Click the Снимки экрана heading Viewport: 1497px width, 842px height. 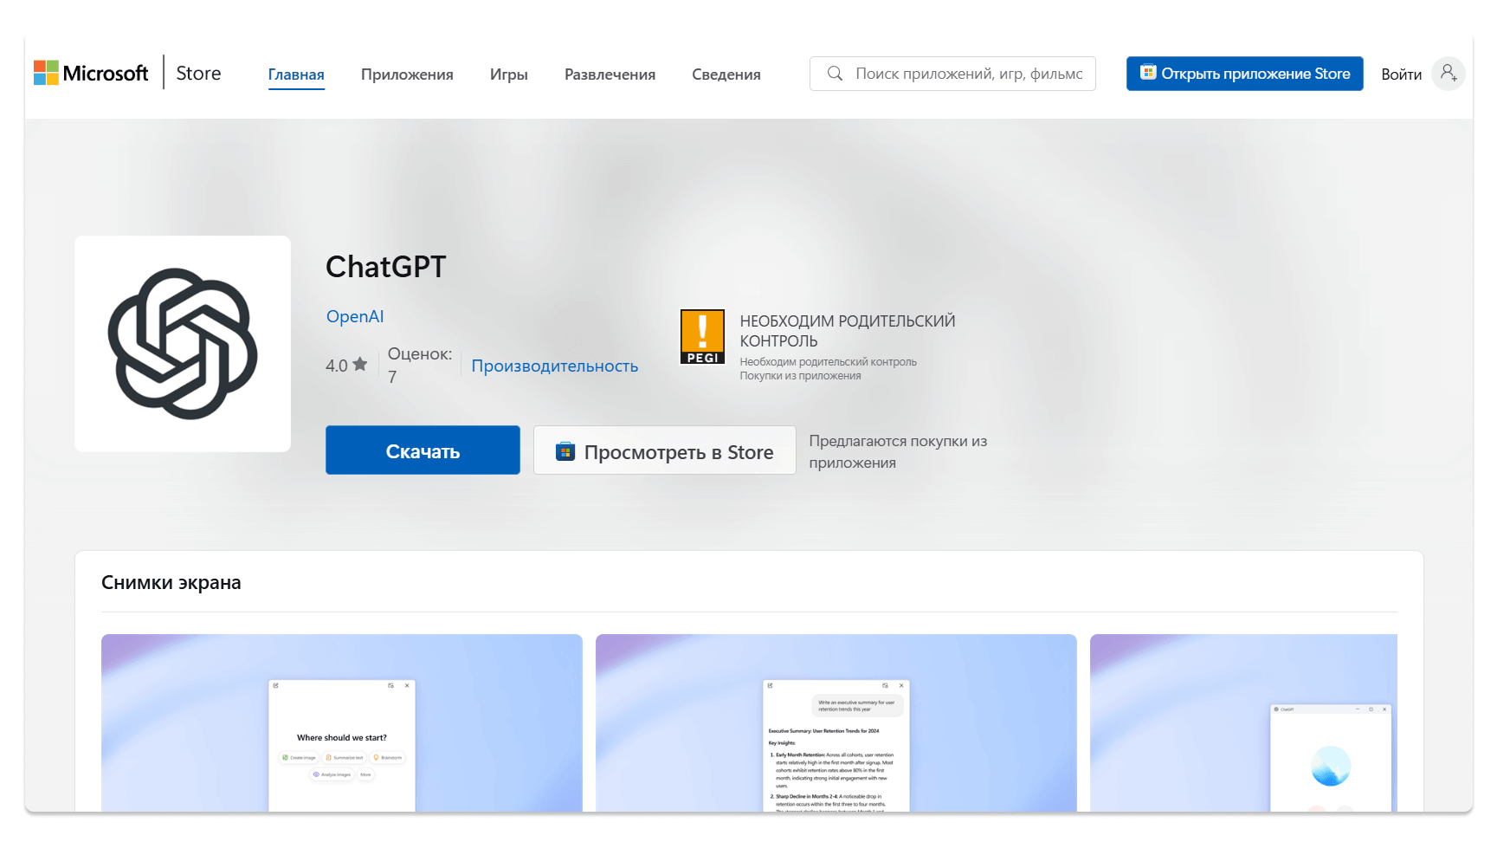pyautogui.click(x=171, y=582)
